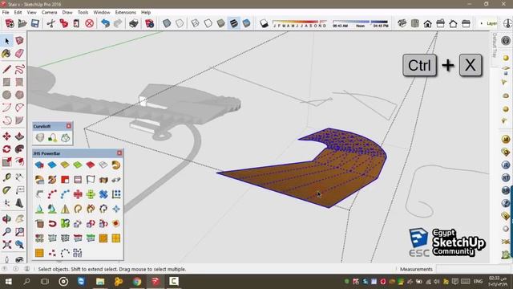Open the Camera menu
This screenshot has height=289, width=513.
(49, 12)
